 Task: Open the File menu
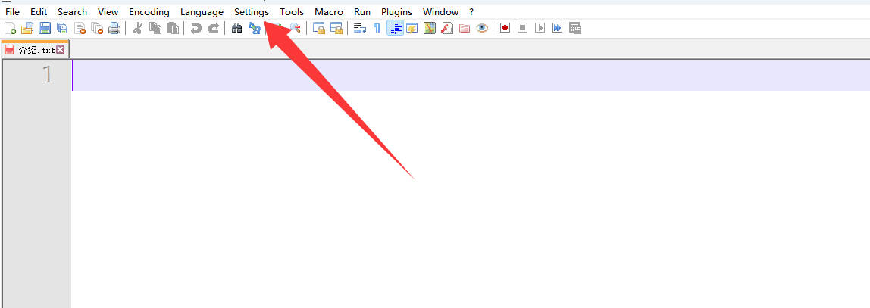pos(12,11)
